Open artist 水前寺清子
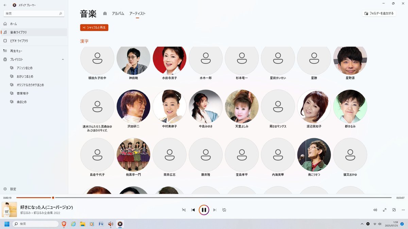Screen dimensions: 408x229 click(x=170, y=63)
